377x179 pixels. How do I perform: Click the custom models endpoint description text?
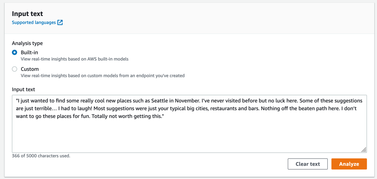(102, 76)
